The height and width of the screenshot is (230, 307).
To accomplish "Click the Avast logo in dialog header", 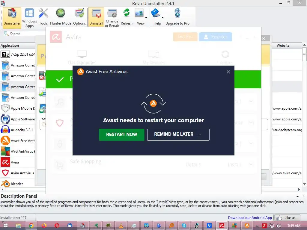I will click(80, 72).
